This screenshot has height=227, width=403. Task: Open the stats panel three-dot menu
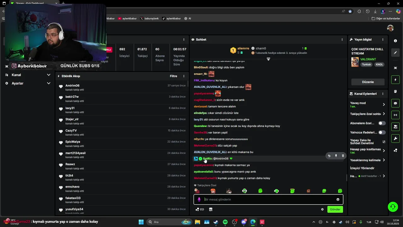184,39
